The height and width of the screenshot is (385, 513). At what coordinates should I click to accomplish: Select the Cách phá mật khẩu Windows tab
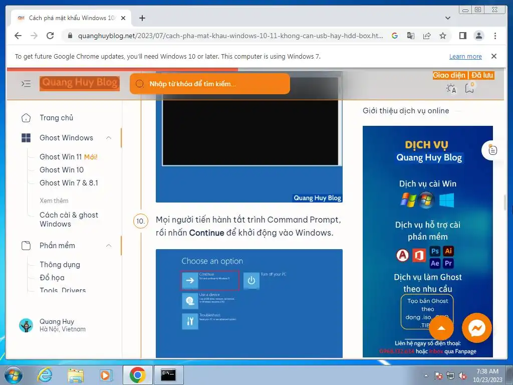71,18
